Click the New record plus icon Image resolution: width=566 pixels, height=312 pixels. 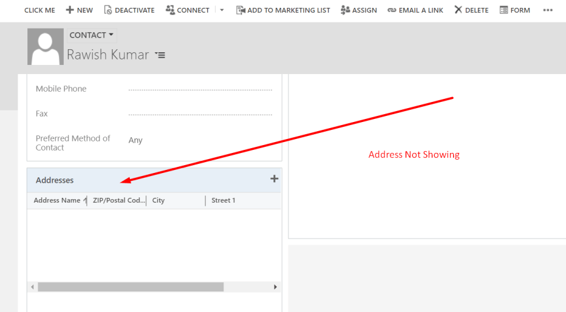pos(70,10)
